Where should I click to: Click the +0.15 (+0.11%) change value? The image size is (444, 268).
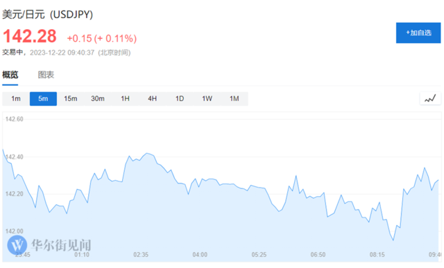(102, 39)
